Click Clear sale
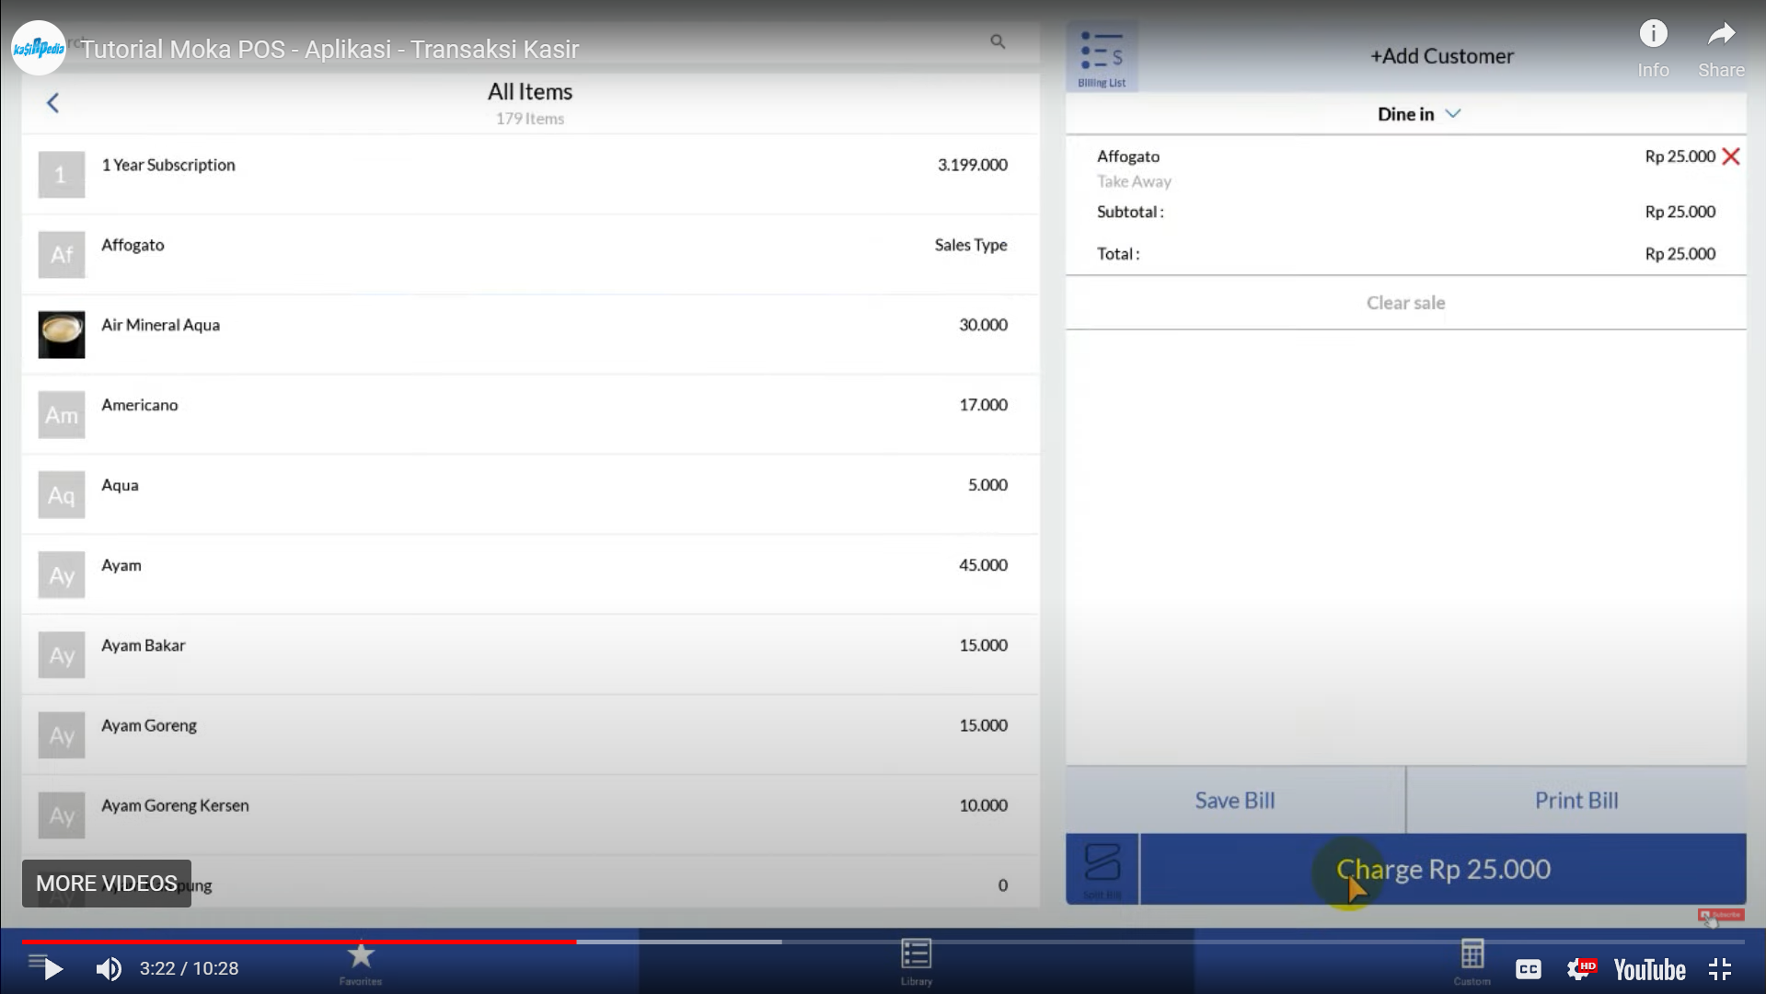This screenshot has width=1766, height=994. click(1405, 303)
